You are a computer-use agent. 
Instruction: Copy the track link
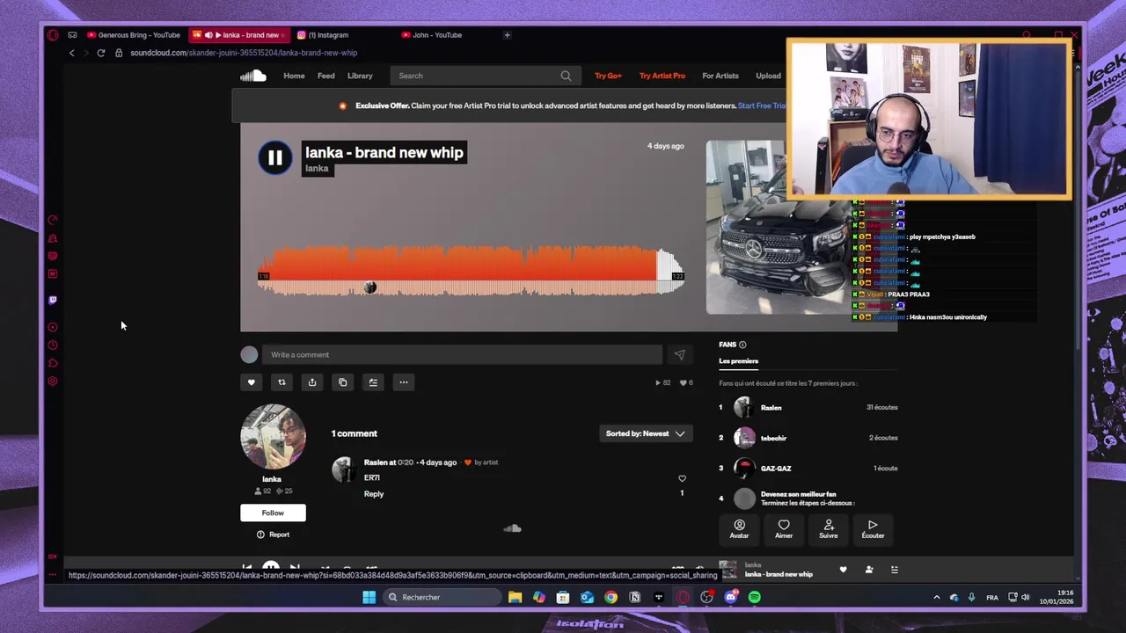(x=343, y=382)
